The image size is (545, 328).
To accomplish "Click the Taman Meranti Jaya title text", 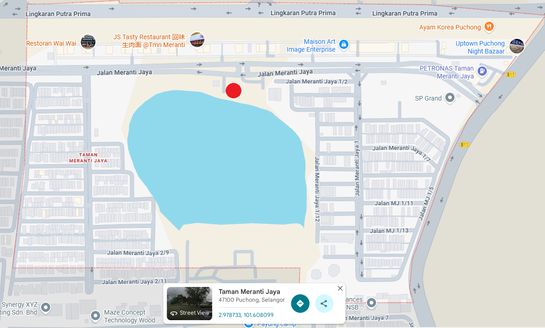I will coord(249,292).
